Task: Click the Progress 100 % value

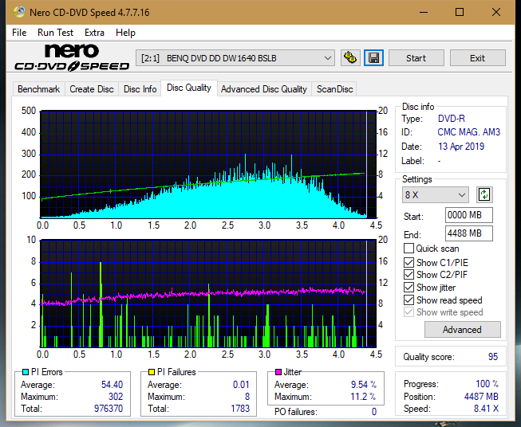Action: coord(487,384)
